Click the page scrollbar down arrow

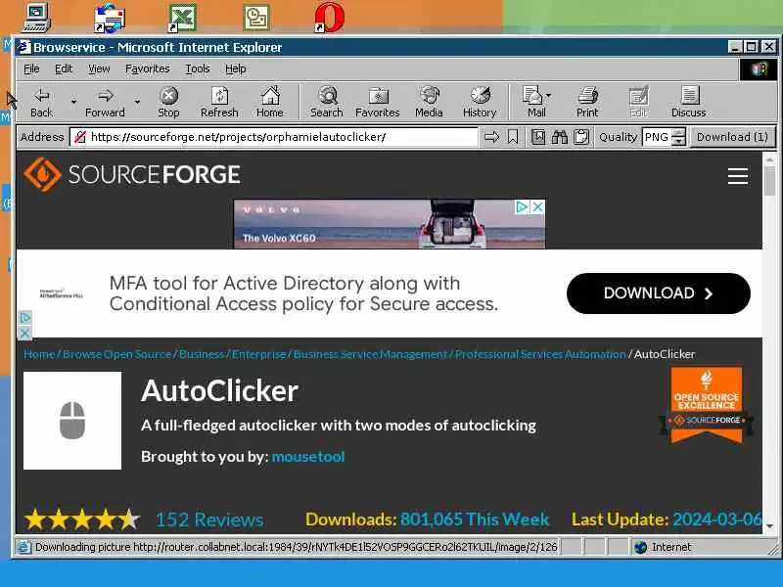(x=769, y=525)
